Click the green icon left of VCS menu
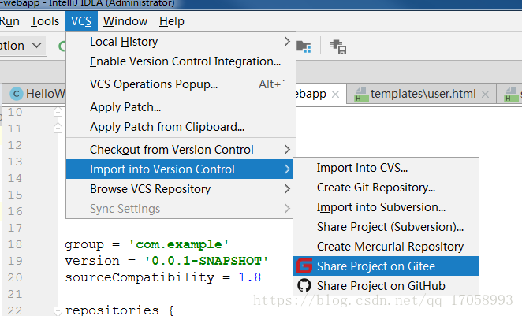Viewport: 522px width, 316px height. click(x=62, y=46)
